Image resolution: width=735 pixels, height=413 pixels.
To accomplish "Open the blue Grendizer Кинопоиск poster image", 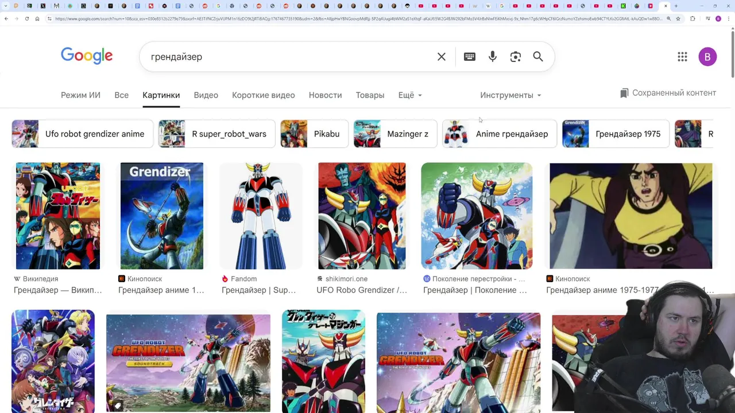I will (x=161, y=216).
